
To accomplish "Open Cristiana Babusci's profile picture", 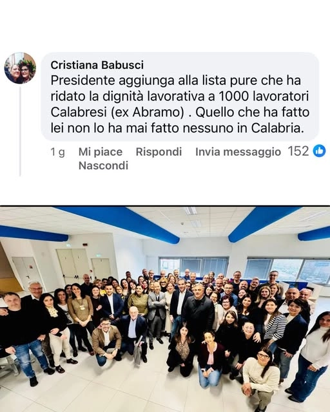I will (20, 68).
